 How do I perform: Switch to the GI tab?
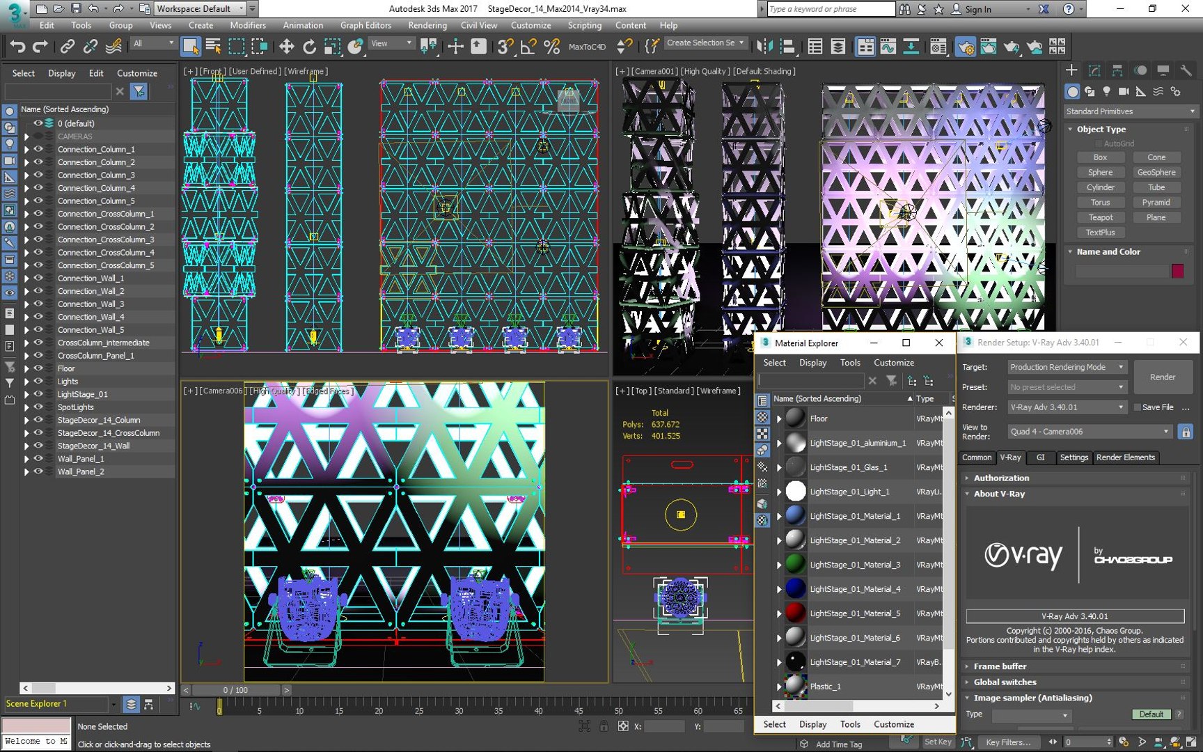point(1040,457)
